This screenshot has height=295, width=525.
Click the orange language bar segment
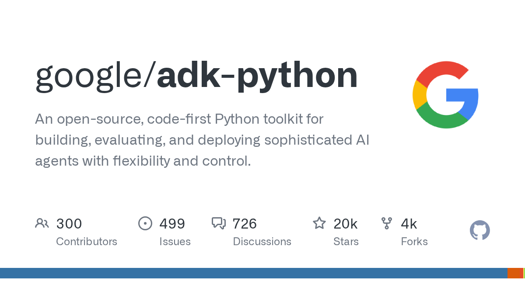515,273
